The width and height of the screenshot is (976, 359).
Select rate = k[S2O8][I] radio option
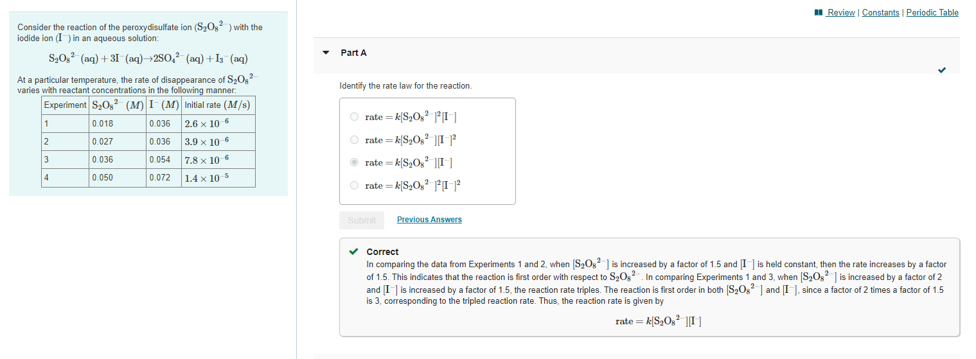(355, 162)
